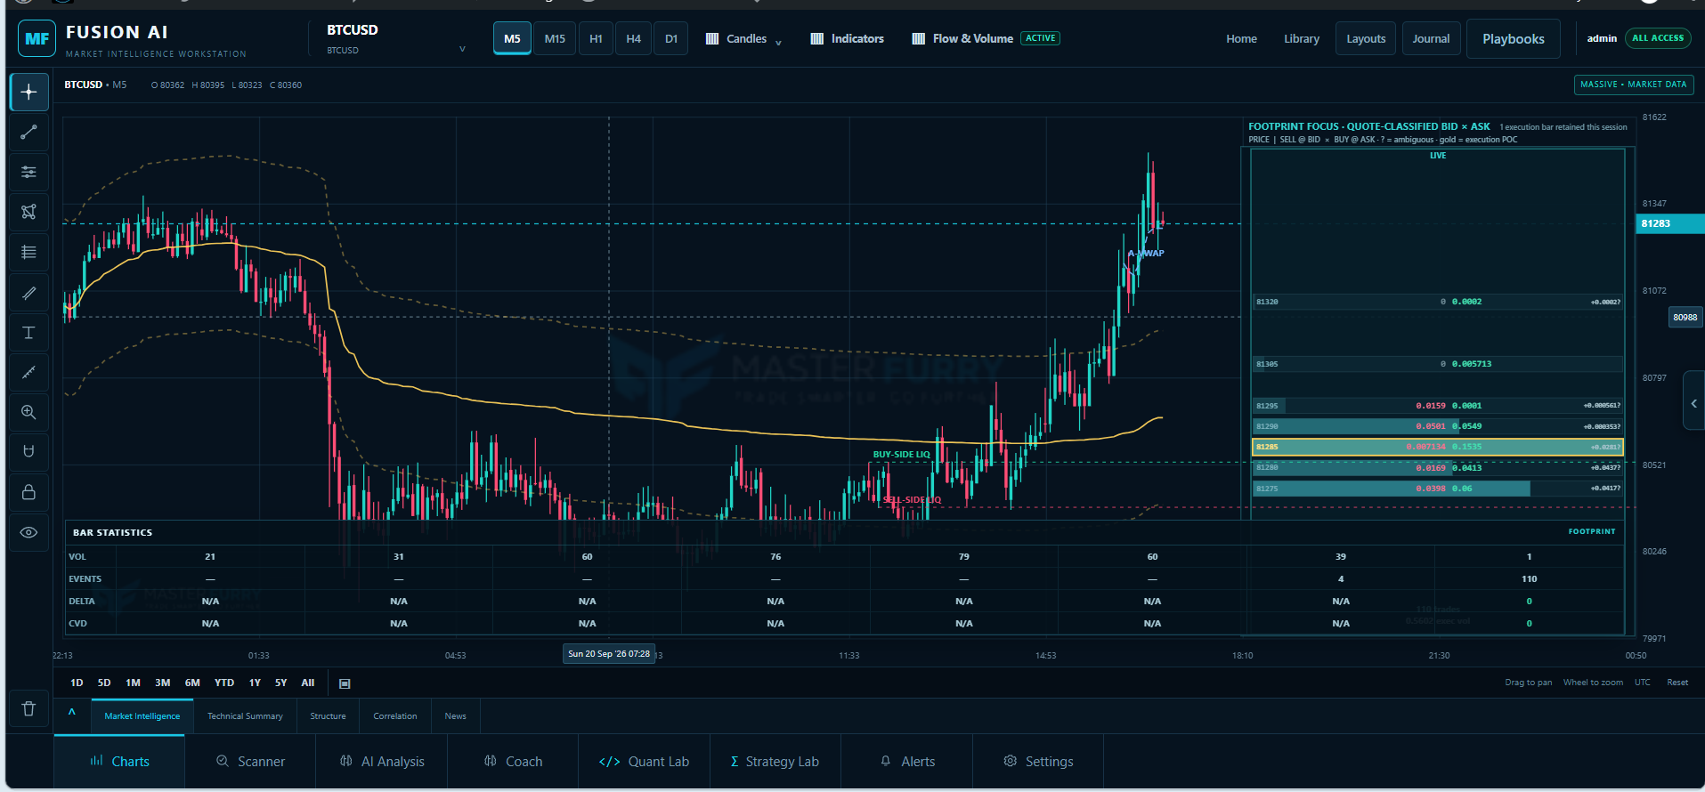
Task: Open the Market Intelligence tab
Action: [x=142, y=715]
